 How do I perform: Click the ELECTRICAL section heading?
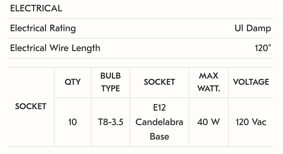tap(36, 8)
